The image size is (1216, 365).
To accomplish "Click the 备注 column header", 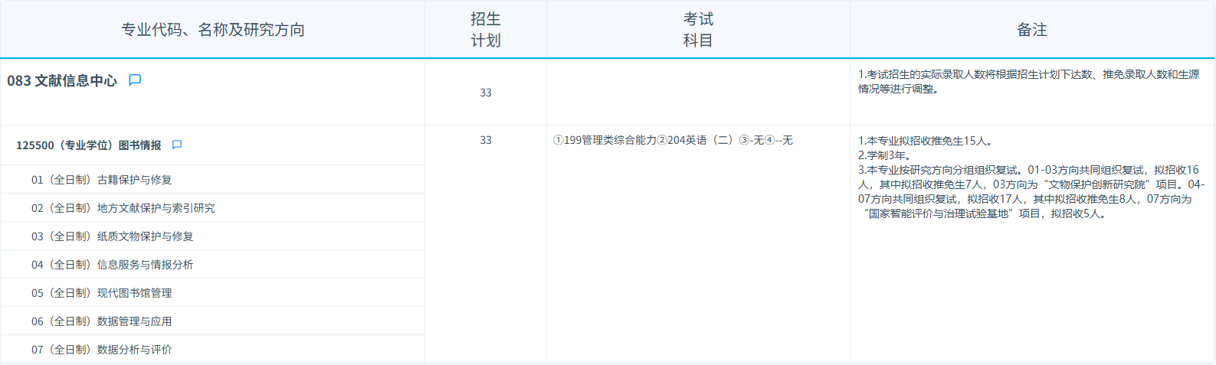I will [x=1031, y=30].
